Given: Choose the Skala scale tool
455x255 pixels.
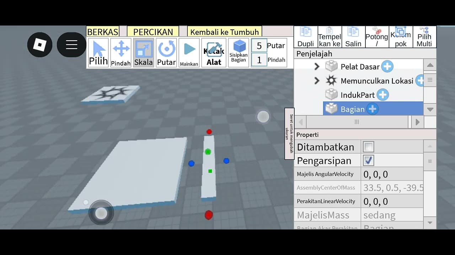Looking at the screenshot, I should coord(144,52).
